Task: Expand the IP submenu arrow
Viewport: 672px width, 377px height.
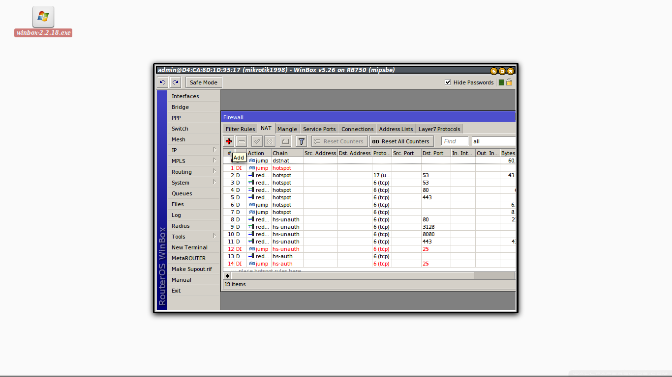Action: point(214,149)
